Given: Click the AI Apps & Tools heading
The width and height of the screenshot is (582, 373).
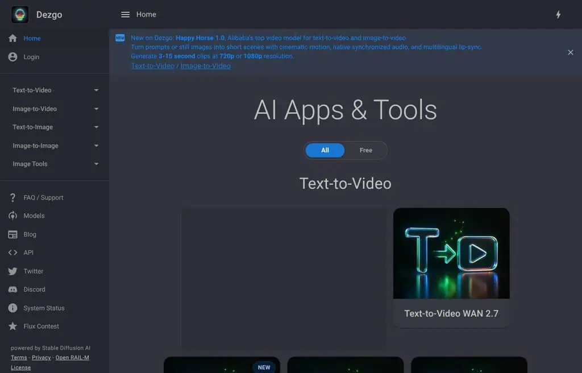Looking at the screenshot, I should click(x=345, y=110).
